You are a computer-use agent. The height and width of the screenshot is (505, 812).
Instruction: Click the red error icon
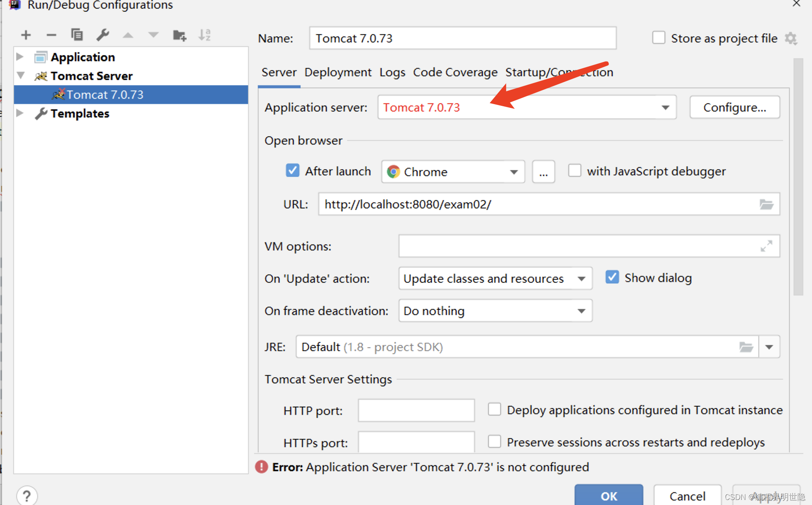262,467
